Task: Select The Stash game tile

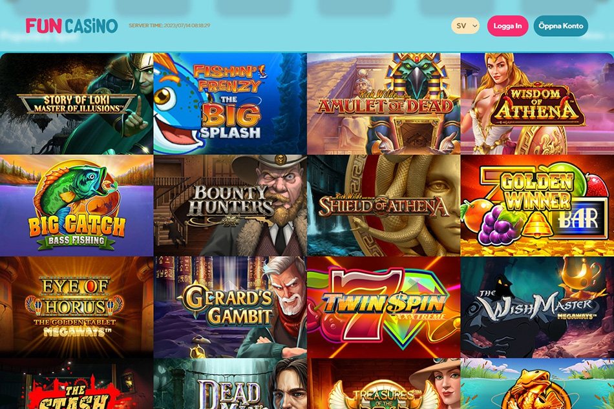Action: [x=77, y=384]
